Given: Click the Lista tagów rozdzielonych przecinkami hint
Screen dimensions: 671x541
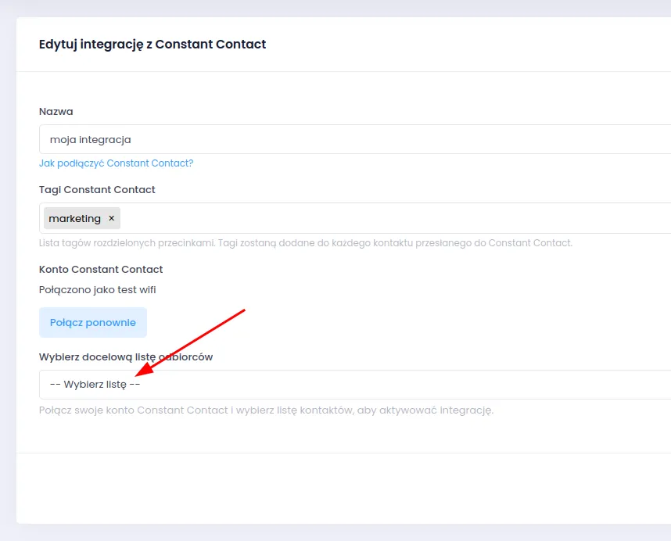Looking at the screenshot, I should point(306,243).
